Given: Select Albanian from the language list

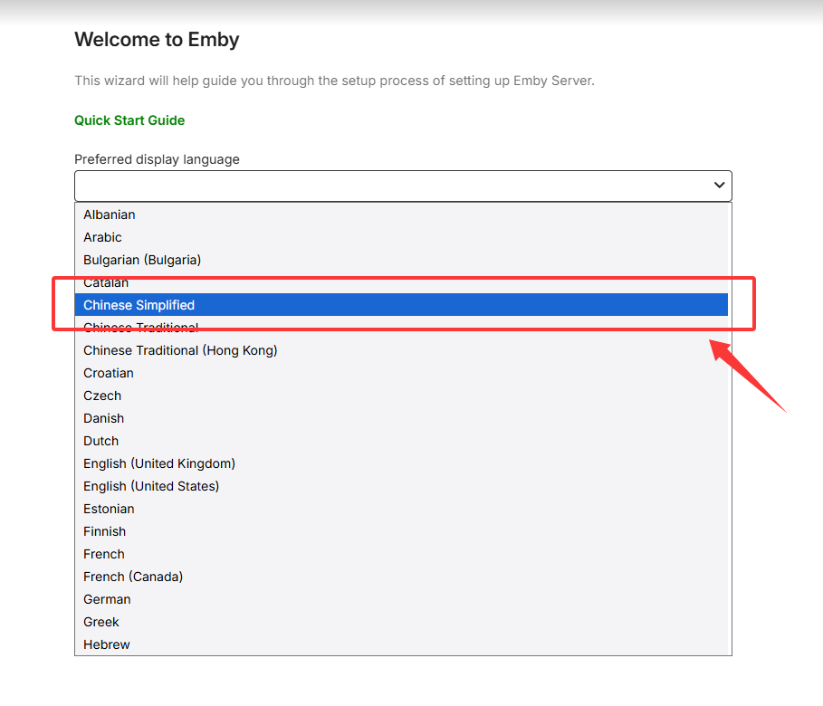Looking at the screenshot, I should click(x=110, y=215).
